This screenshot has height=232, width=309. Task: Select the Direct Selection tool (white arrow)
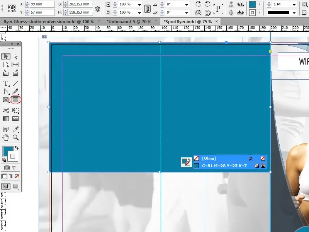pos(15,56)
